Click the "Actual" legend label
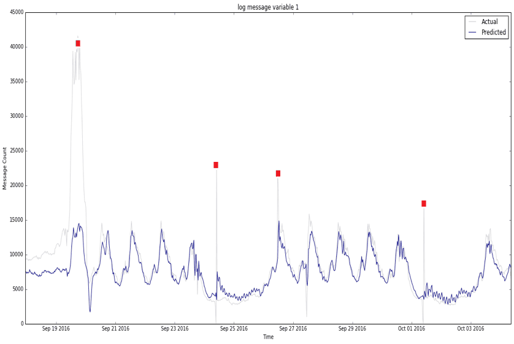 point(489,22)
